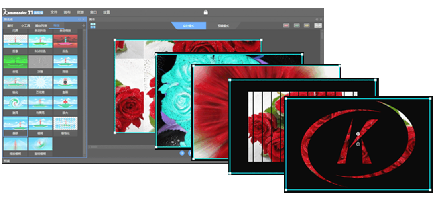435x201 pixels.
Task: Choose the 万花筒 kaleidoscope effect thumbnail
Action: [40, 82]
